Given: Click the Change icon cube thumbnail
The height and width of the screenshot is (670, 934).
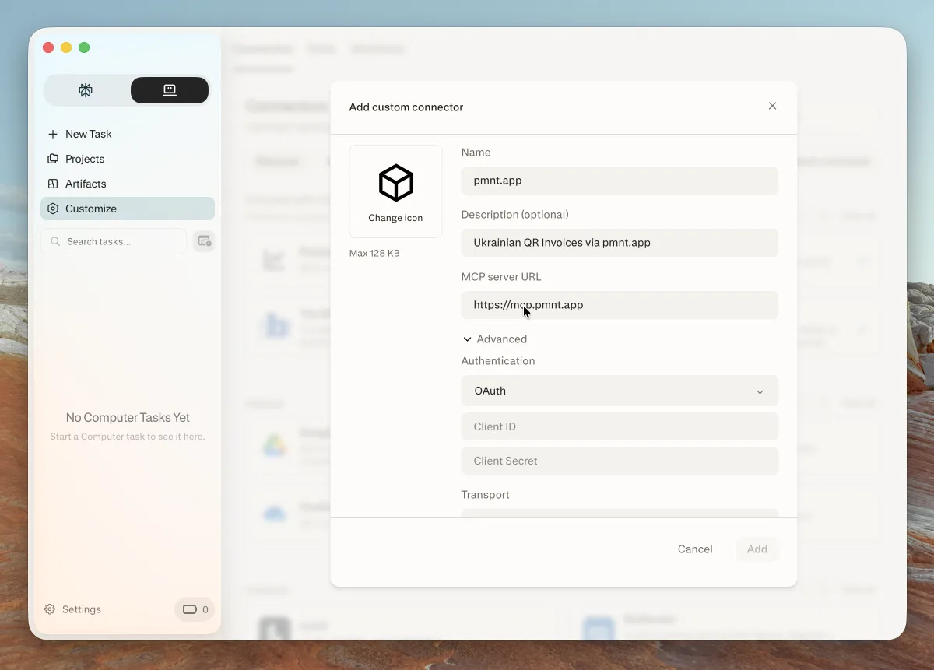Looking at the screenshot, I should click(x=395, y=183).
